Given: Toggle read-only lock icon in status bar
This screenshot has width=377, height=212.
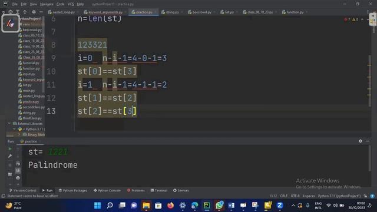Looking at the screenshot, I should click(365, 196).
